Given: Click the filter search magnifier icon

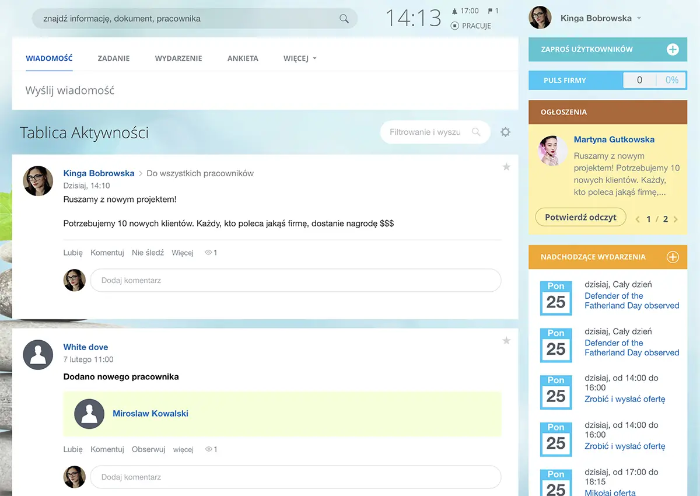Looking at the screenshot, I should pos(477,132).
